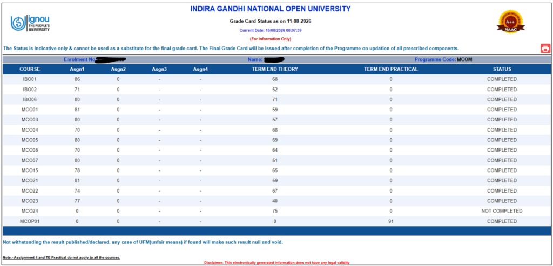Click the COMPLETED status for MCOP01

pos(502,221)
